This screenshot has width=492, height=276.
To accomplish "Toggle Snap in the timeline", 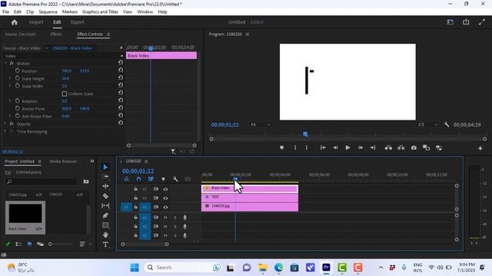I will [x=138, y=179].
